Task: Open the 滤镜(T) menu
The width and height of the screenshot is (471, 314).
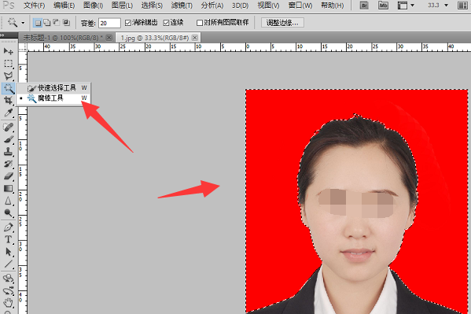Action: tap(182, 6)
